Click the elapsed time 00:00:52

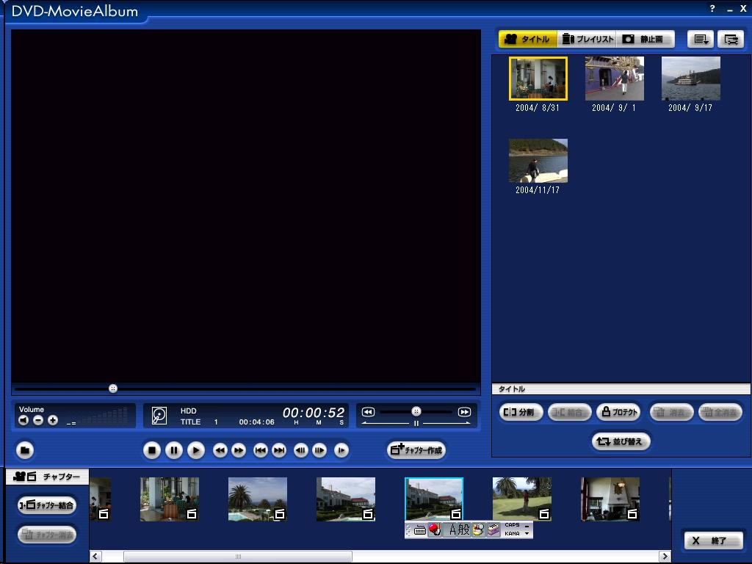pos(314,413)
